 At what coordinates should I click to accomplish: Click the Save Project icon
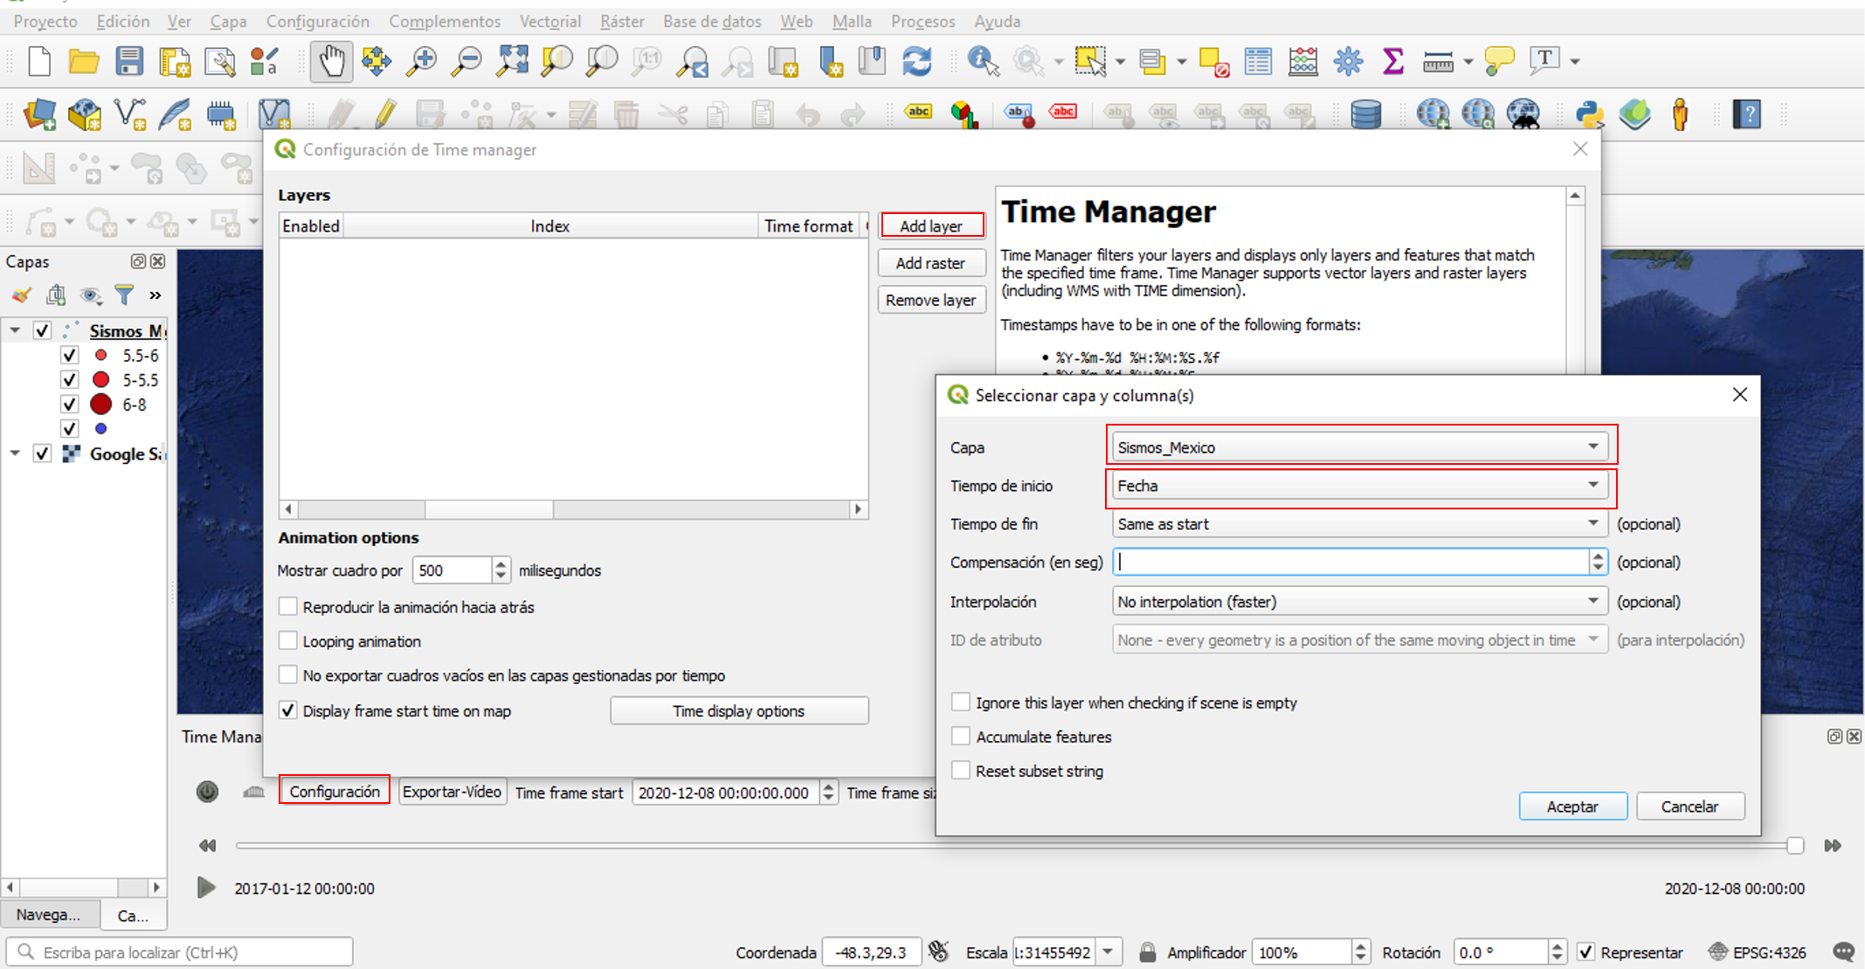pyautogui.click(x=129, y=61)
